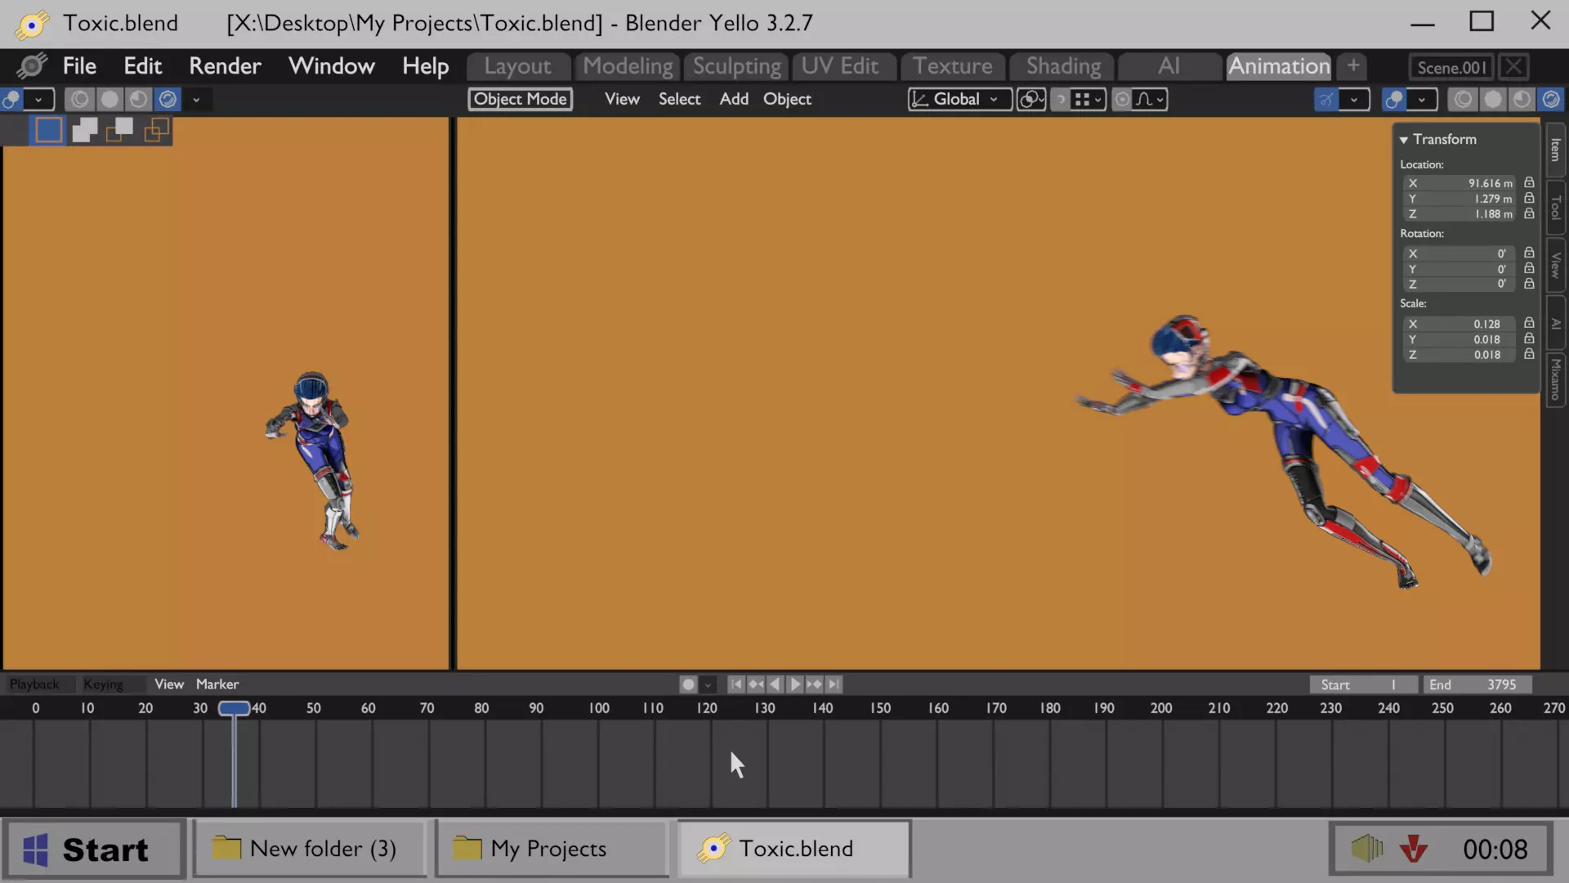
Task: Toggle the Location X lock icon
Action: [x=1529, y=183]
